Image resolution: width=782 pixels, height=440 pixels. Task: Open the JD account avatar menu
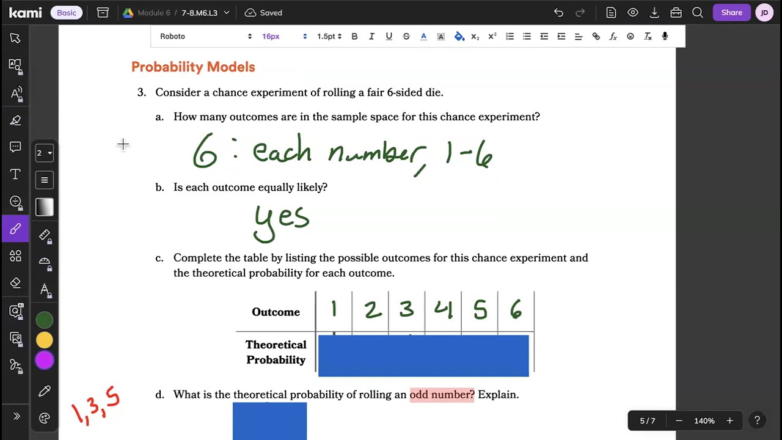coord(764,12)
